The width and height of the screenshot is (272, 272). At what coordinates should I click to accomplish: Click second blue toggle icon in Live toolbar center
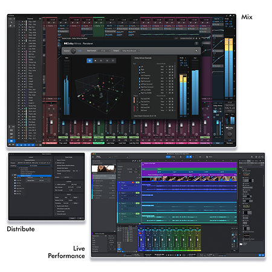point(190,157)
